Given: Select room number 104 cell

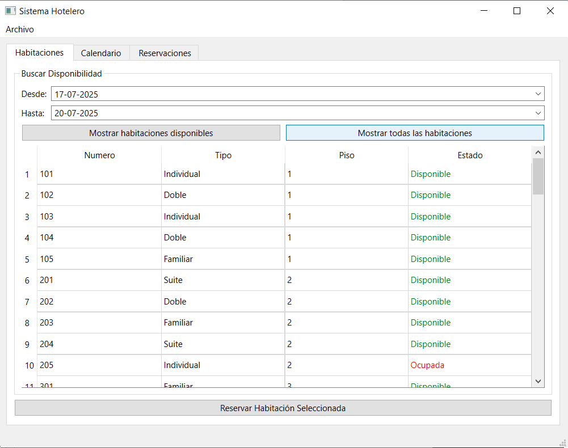Looking at the screenshot, I should [x=99, y=237].
